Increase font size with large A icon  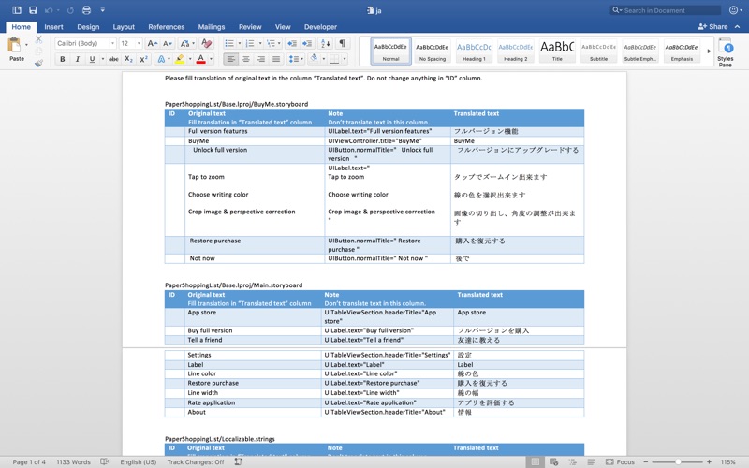(152, 43)
